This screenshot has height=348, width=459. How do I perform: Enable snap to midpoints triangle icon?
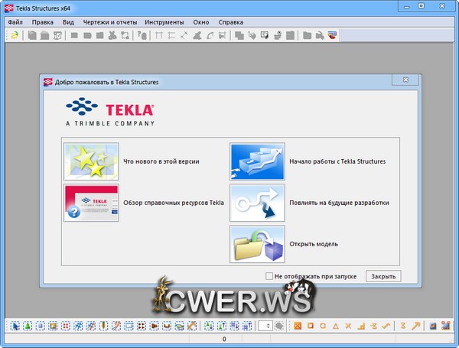(336, 326)
